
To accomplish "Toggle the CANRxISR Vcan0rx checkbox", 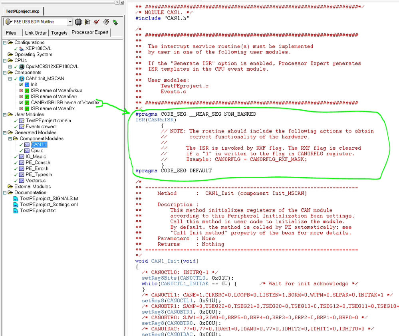I will tap(21, 103).
